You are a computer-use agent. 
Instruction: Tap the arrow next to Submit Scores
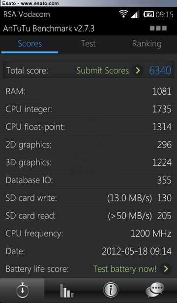point(138,71)
